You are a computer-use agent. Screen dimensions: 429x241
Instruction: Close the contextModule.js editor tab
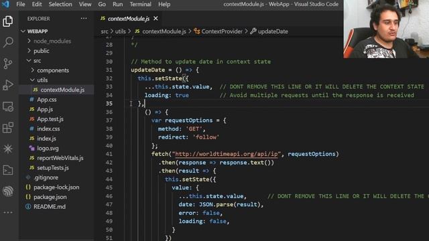(156, 18)
